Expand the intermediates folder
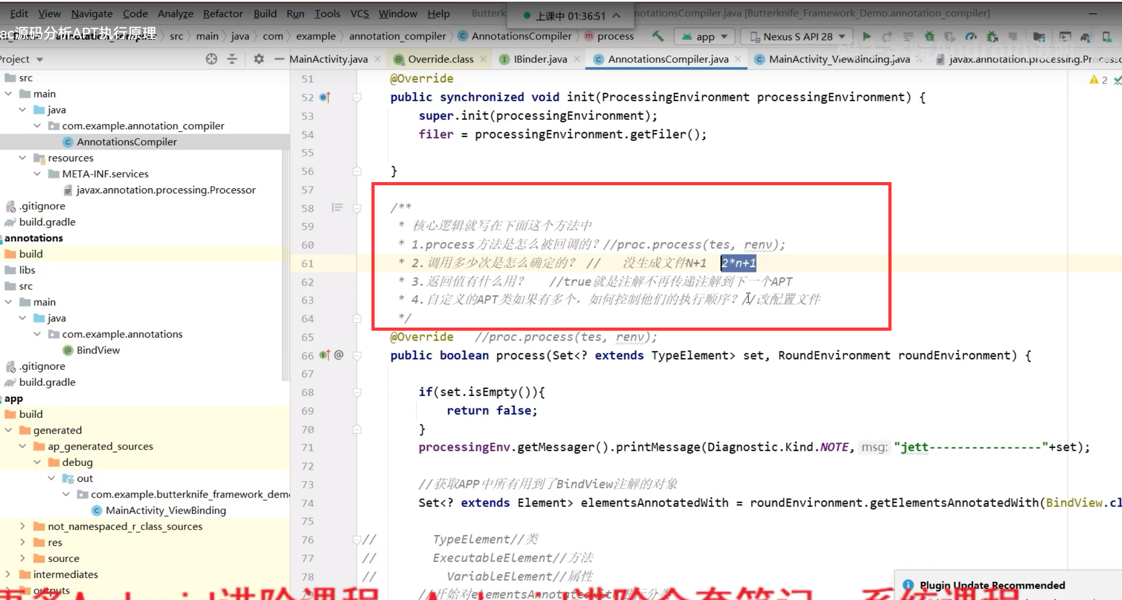 pos(8,574)
